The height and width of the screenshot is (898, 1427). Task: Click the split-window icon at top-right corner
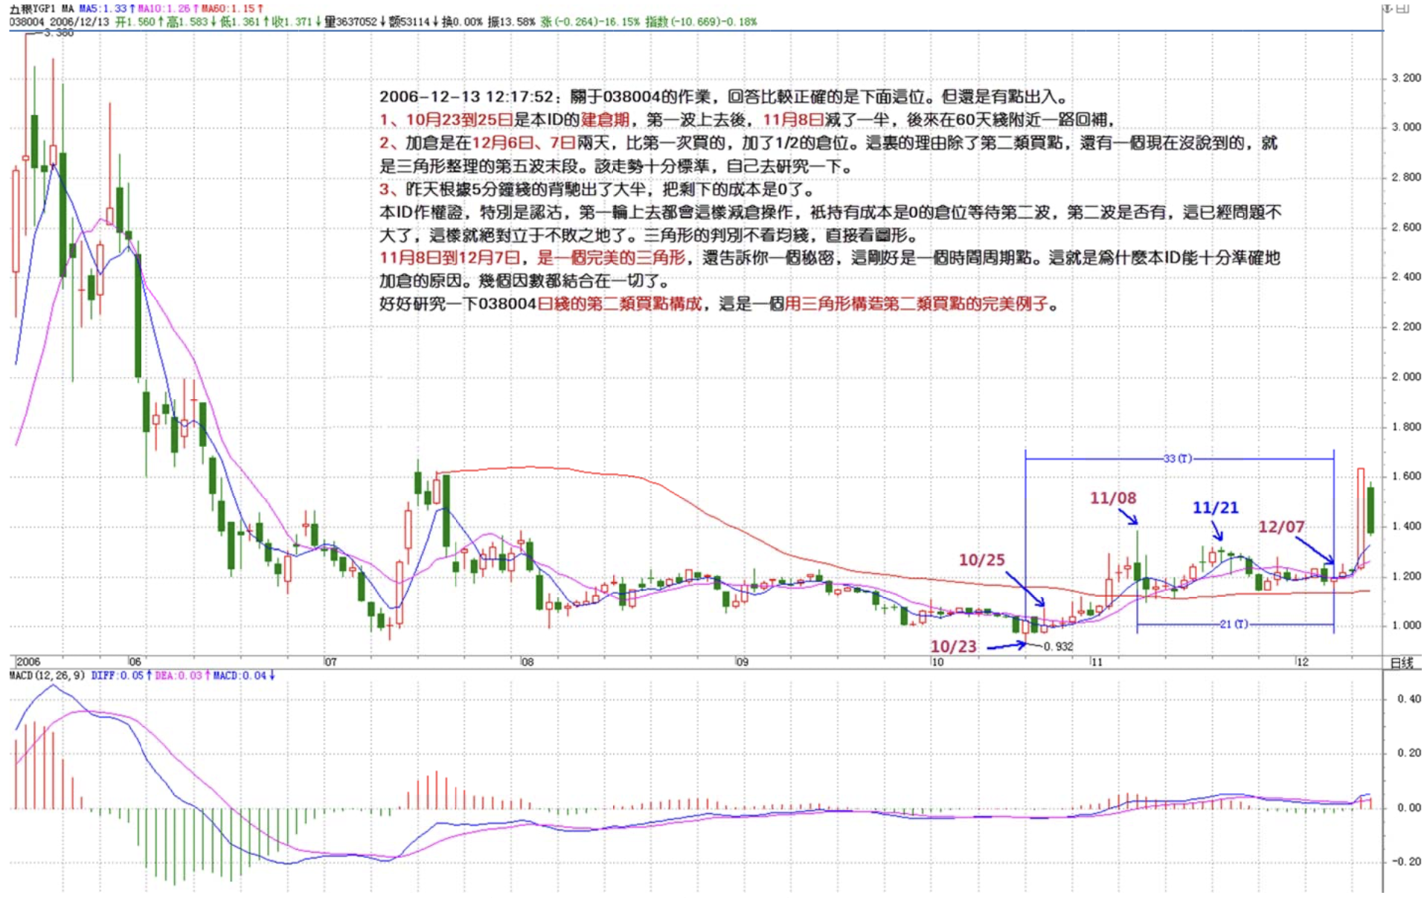coord(1402,9)
